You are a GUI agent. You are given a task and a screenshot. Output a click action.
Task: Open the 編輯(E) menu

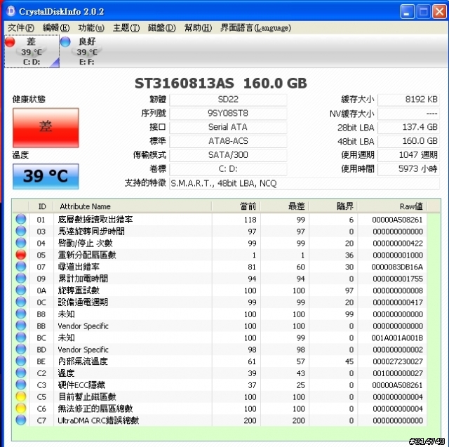[x=56, y=28]
